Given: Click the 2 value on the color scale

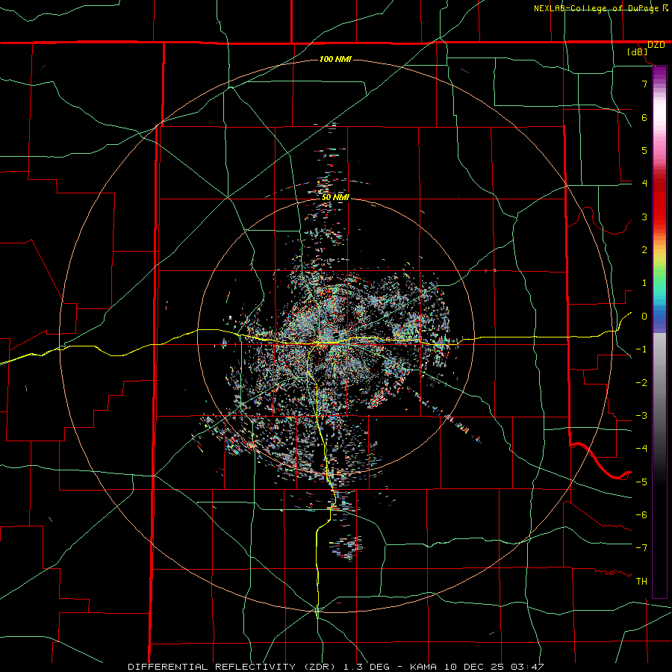Looking at the screenshot, I should click(x=644, y=250).
